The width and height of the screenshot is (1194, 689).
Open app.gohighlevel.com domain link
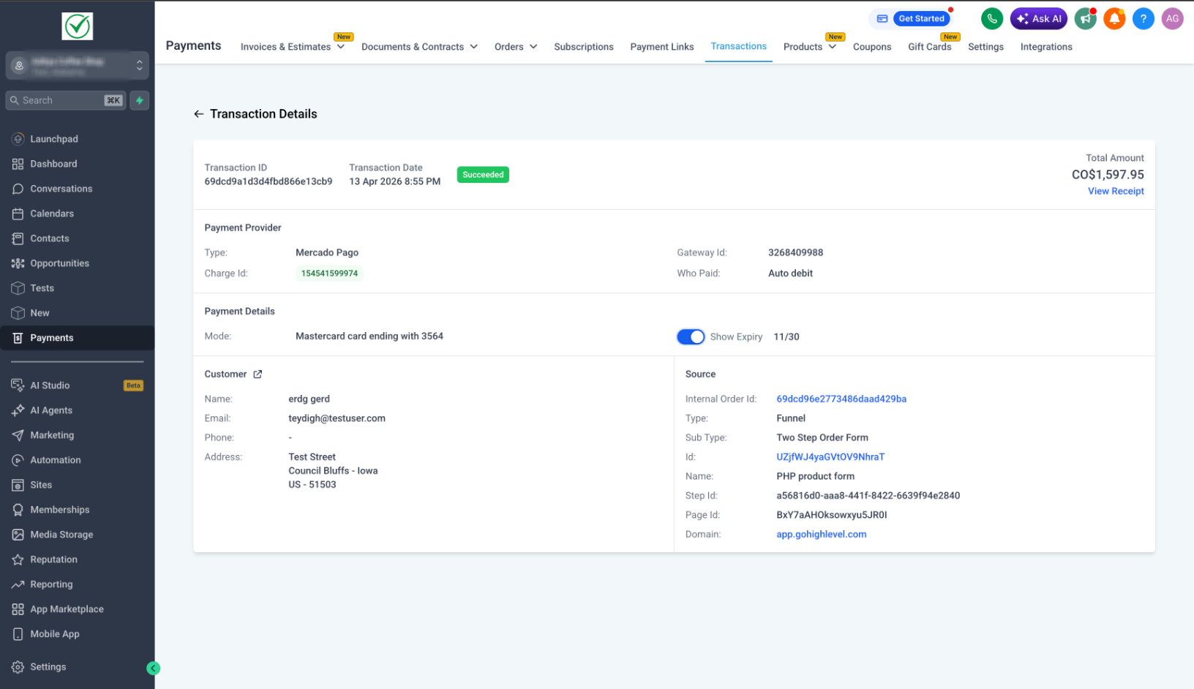(x=822, y=535)
